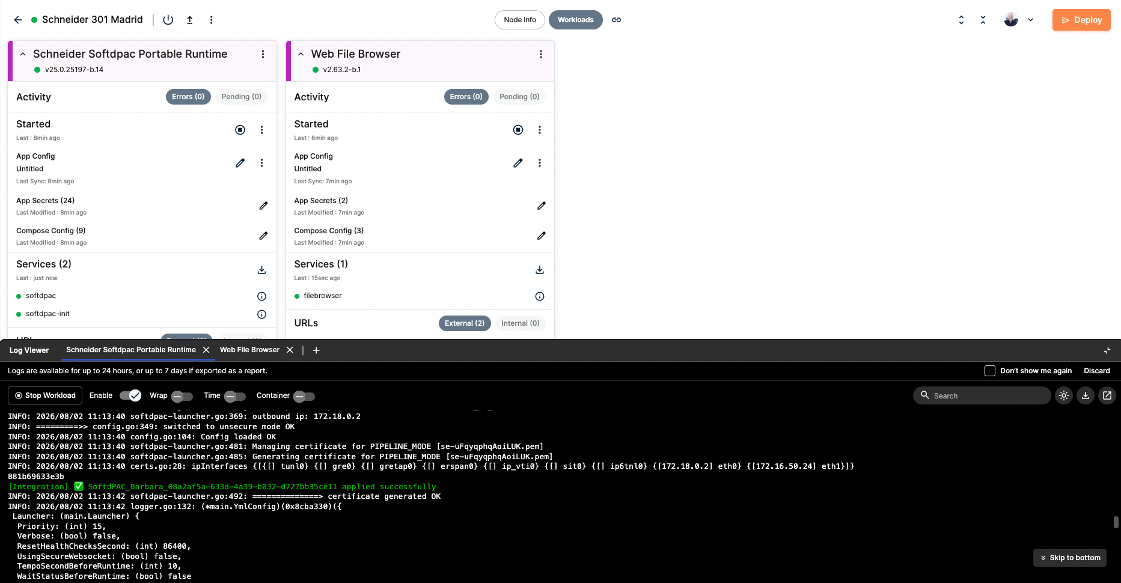
Task: Open logs in a new window
Action: pos(1107,395)
